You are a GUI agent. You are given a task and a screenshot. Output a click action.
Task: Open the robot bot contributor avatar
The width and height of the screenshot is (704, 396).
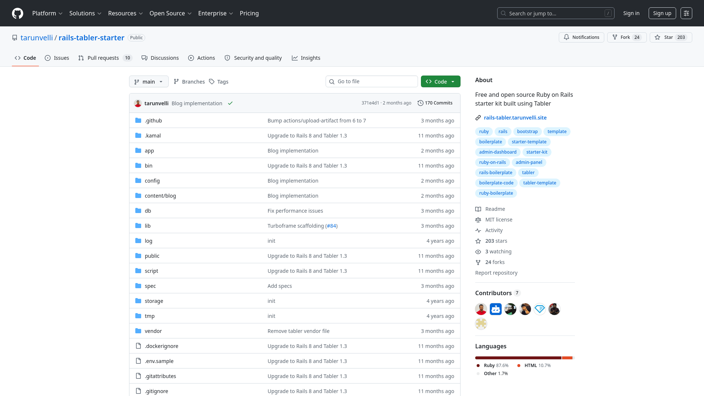coord(496,309)
